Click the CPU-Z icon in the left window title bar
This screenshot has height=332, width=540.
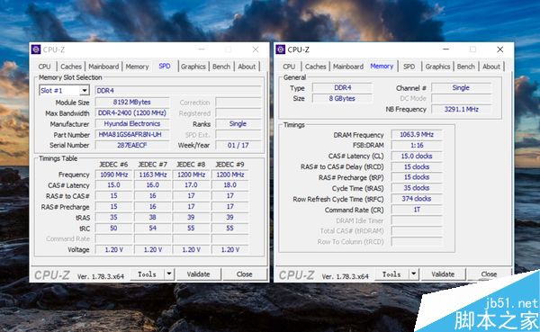pyautogui.click(x=36, y=49)
